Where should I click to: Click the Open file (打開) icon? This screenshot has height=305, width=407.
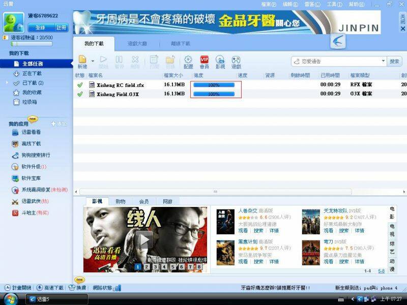tap(154, 59)
